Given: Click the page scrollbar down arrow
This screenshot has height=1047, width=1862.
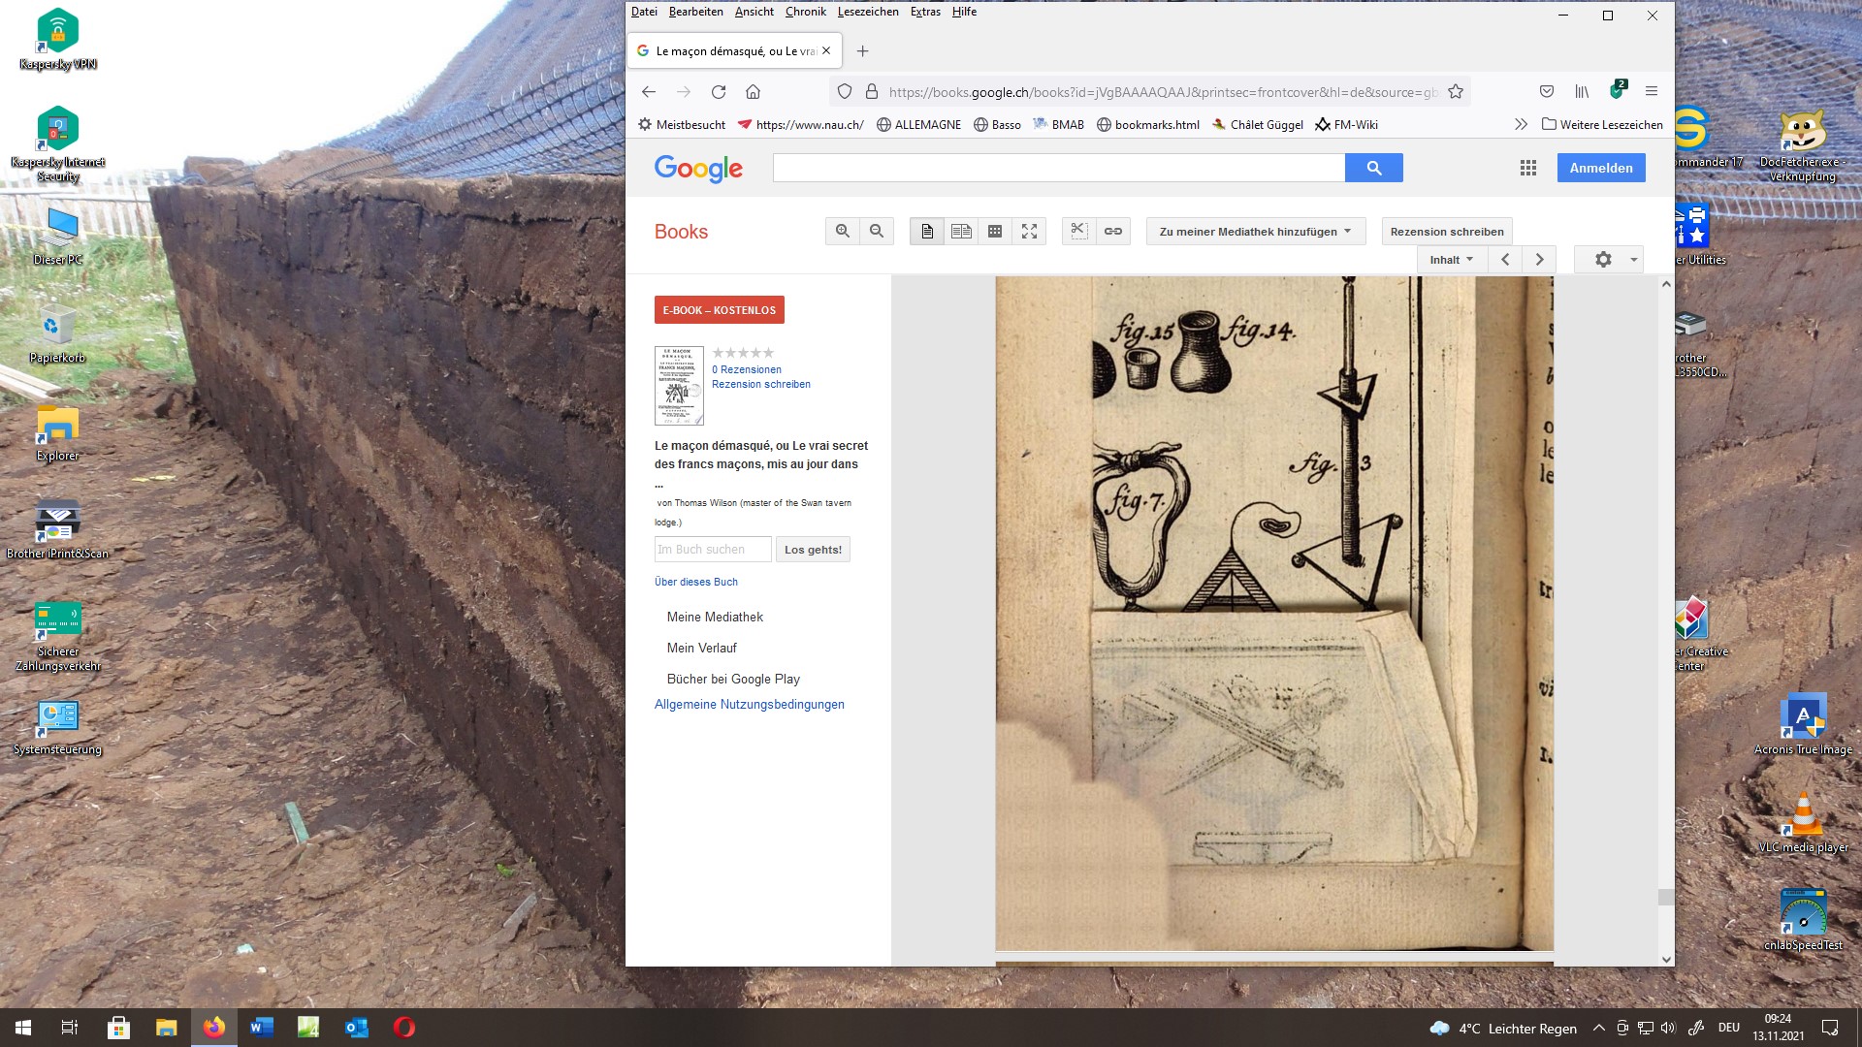Looking at the screenshot, I should (x=1666, y=960).
